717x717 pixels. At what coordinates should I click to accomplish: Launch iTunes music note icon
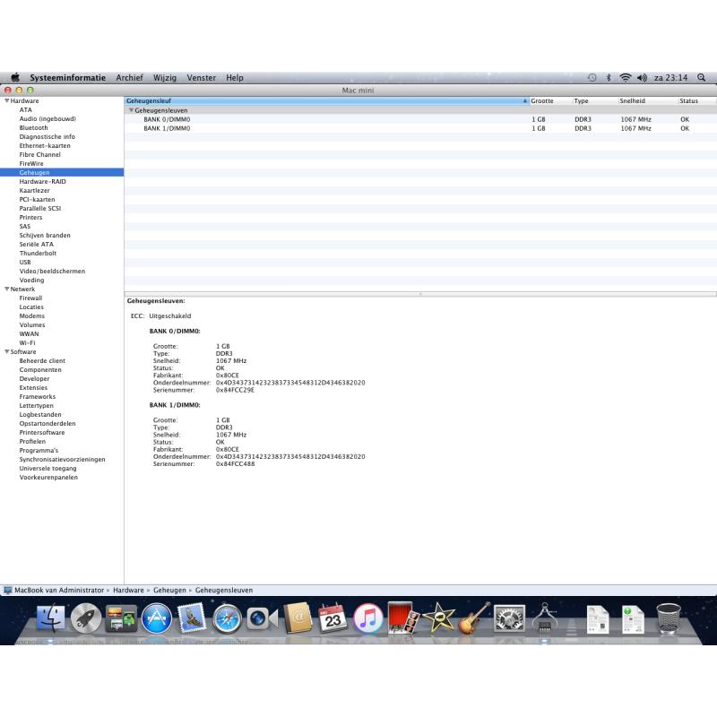pyautogui.click(x=367, y=618)
